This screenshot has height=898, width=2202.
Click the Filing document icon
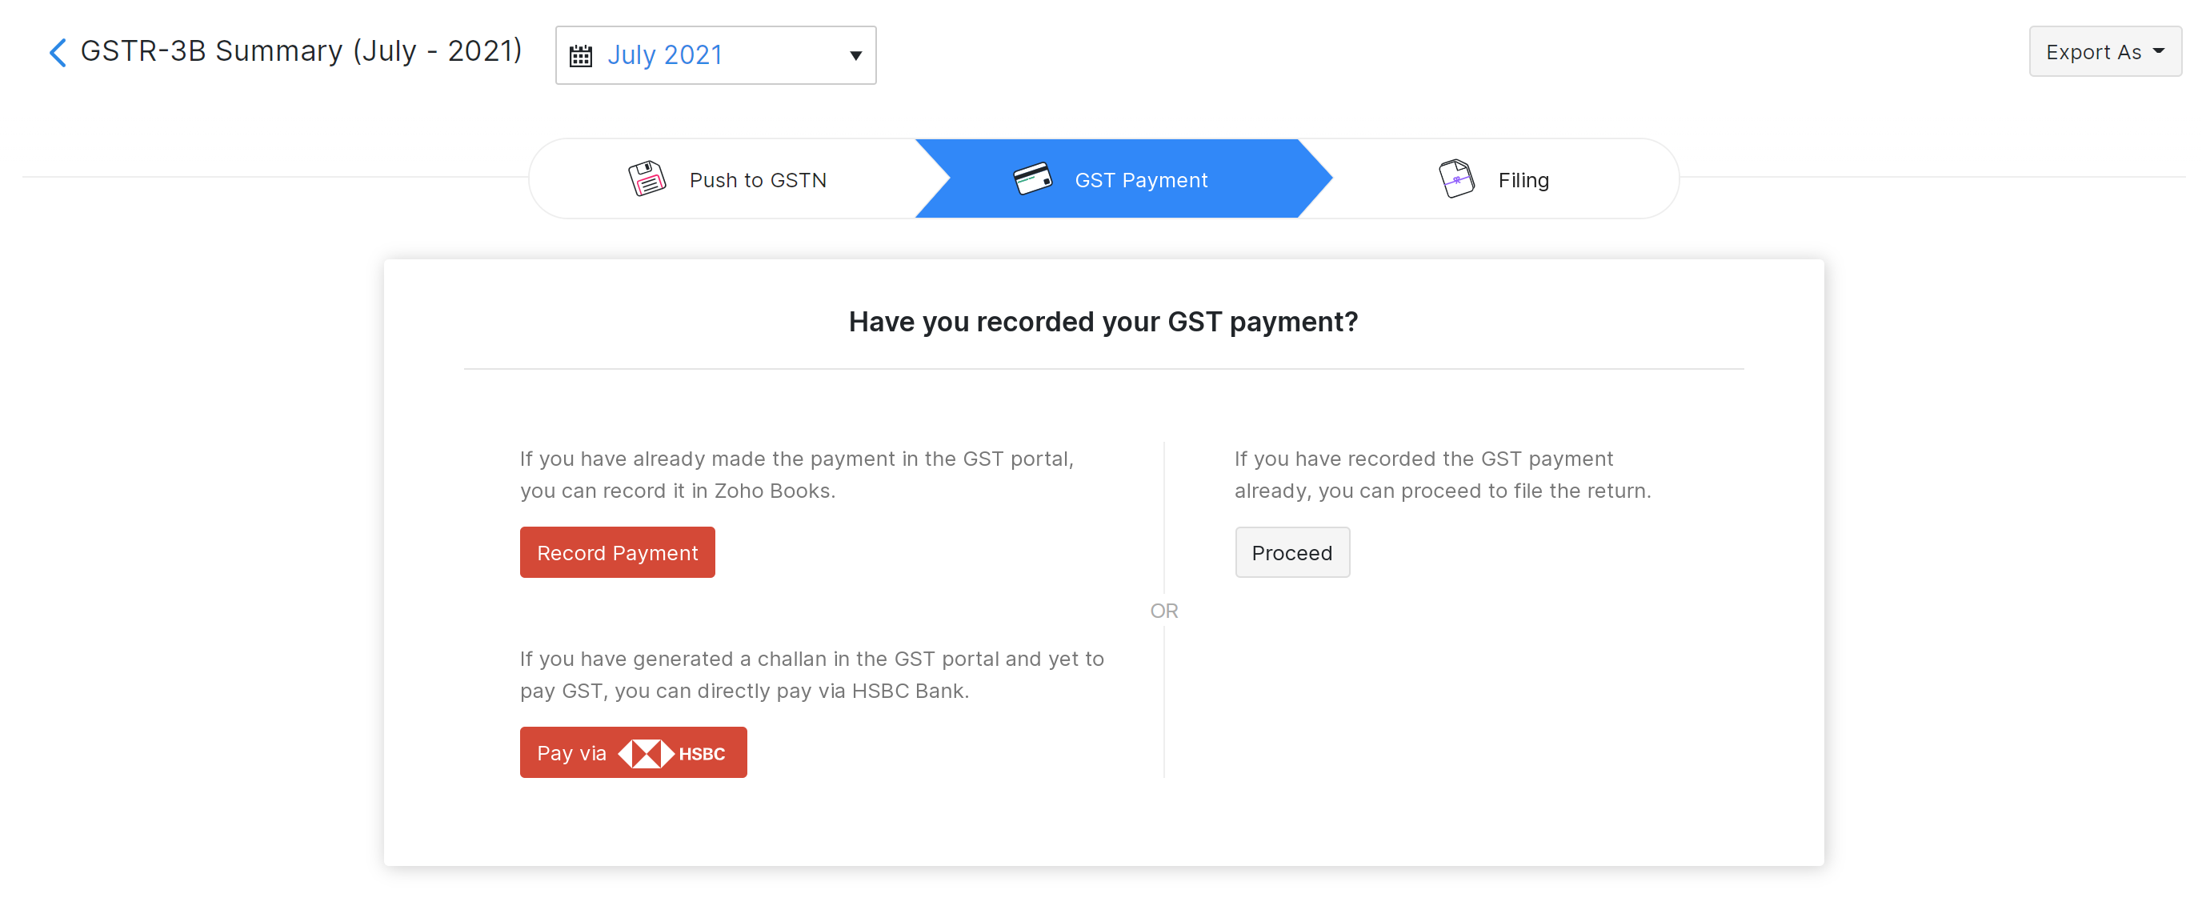click(1455, 178)
